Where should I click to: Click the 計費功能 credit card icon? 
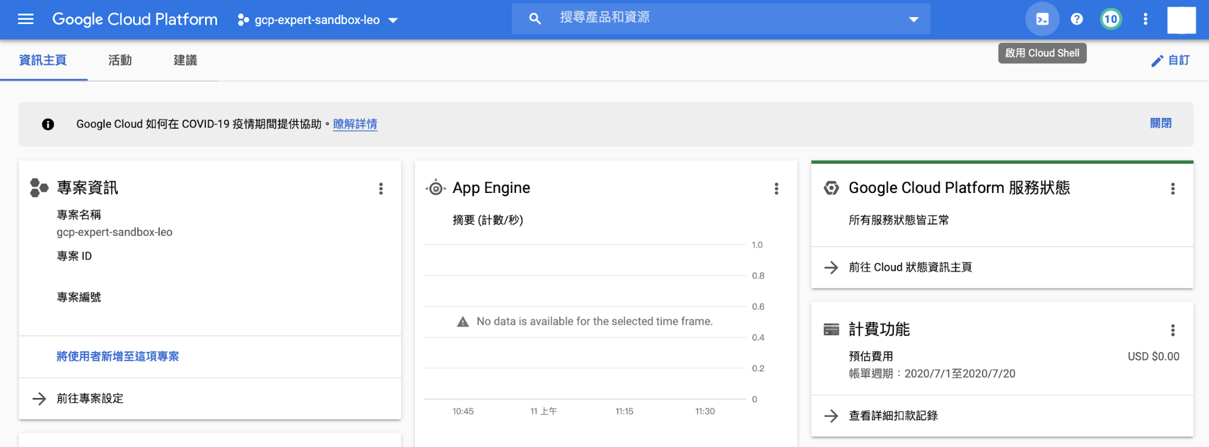(x=832, y=330)
